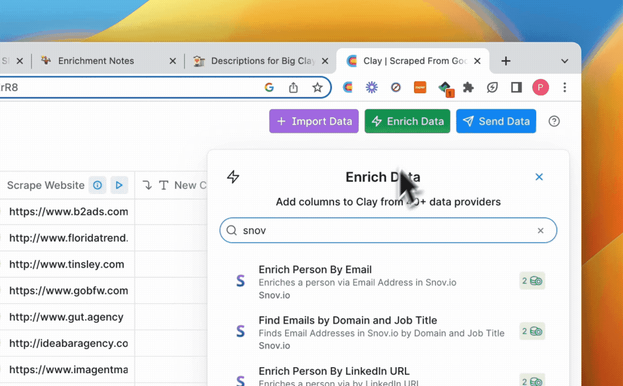This screenshot has height=386, width=623.
Task: Clear the snov search text
Action: click(540, 231)
